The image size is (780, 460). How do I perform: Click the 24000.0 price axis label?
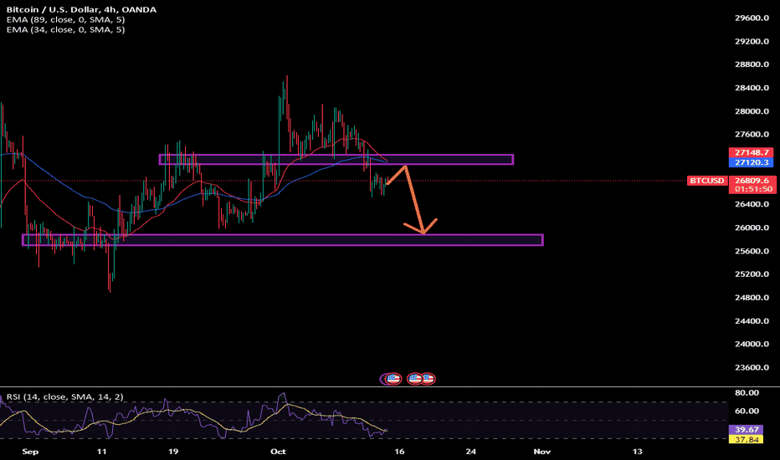[x=752, y=344]
